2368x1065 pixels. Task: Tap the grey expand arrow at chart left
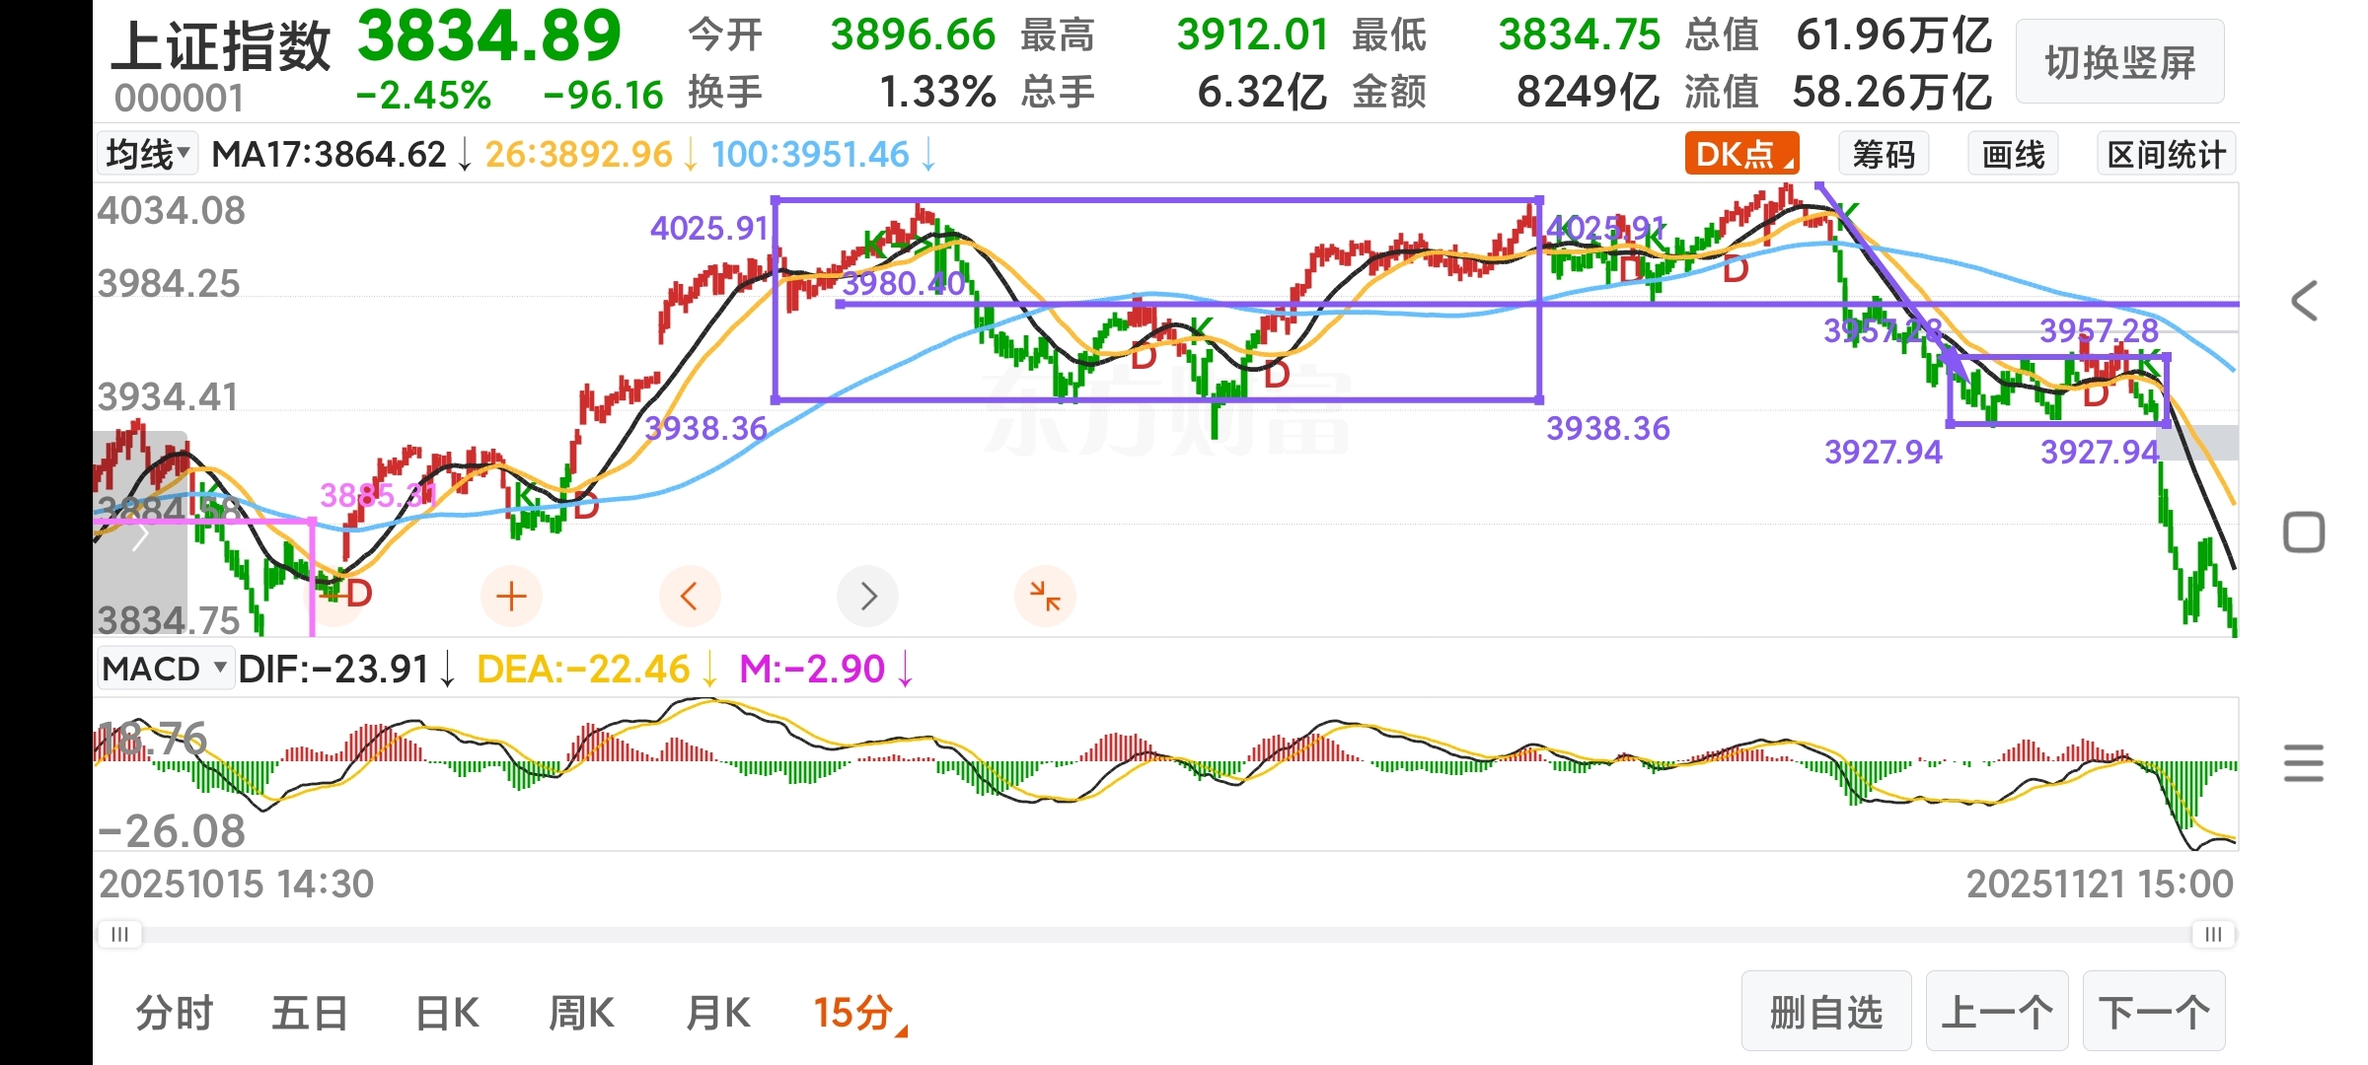tap(140, 537)
